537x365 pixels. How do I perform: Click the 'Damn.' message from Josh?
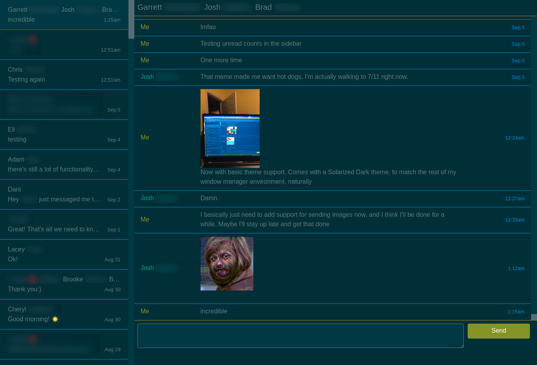click(x=210, y=198)
